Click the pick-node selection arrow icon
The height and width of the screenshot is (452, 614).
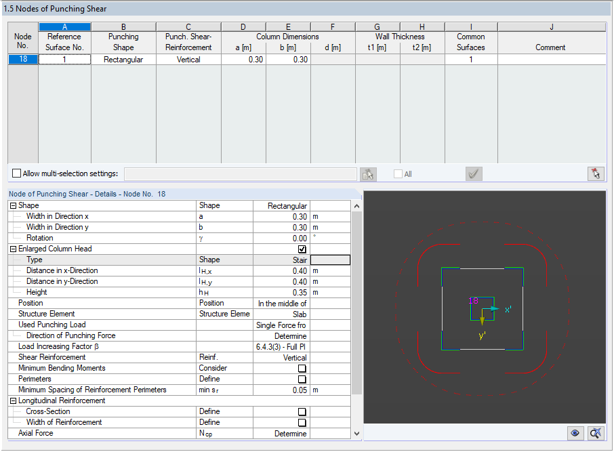595,173
